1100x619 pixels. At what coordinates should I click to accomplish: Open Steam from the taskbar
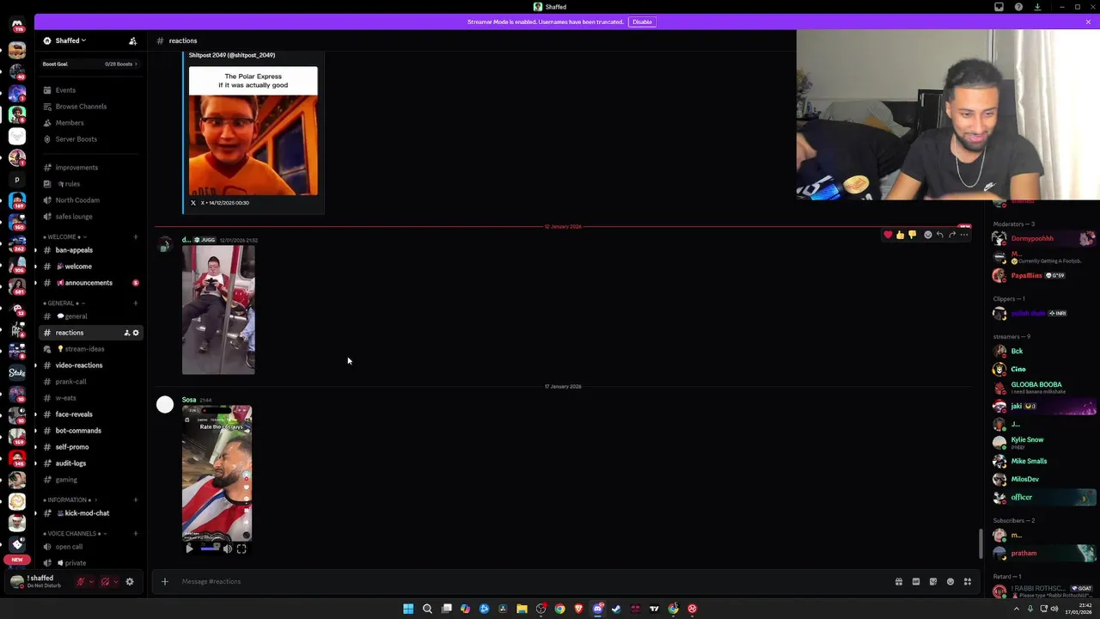coord(616,609)
